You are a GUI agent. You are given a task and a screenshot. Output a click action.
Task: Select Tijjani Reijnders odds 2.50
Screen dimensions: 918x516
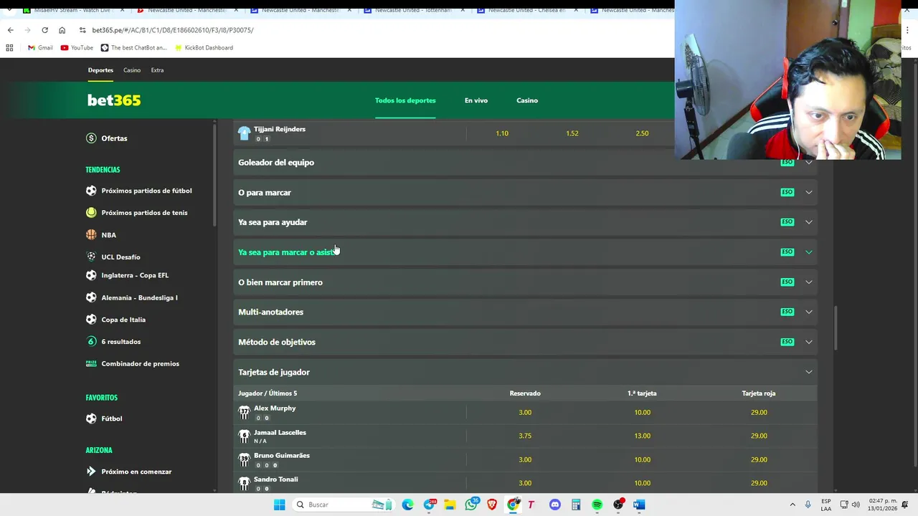tap(642, 133)
